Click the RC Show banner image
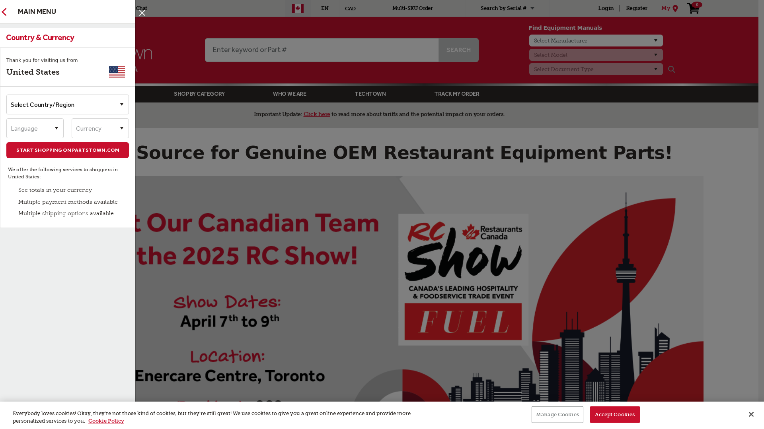764x429 pixels. click(x=419, y=289)
